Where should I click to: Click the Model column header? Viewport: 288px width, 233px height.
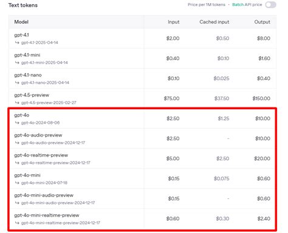[21, 22]
